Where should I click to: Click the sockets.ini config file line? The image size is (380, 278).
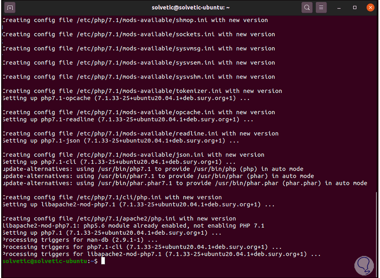point(139,34)
